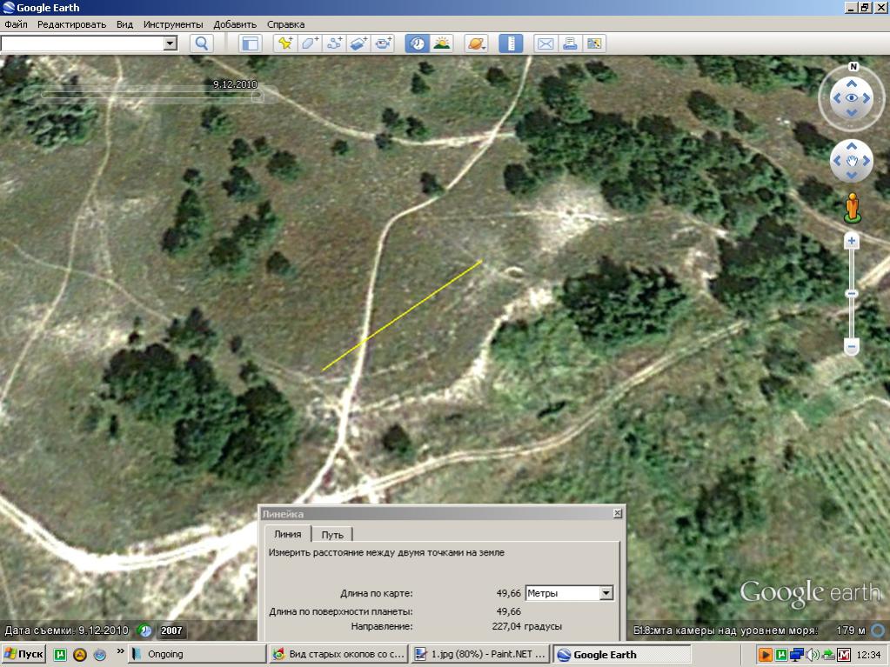Open the planet switcher icon
Screen dimensions: 890x667
476,43
